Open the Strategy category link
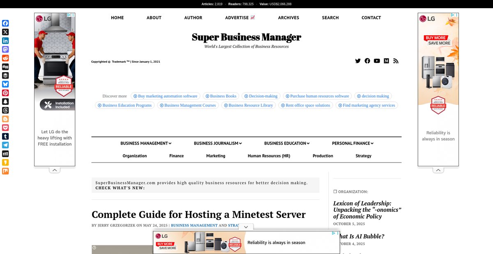The width and height of the screenshot is (493, 254). 364,156
